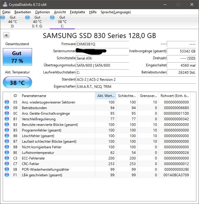Click status orb for attribute B7 row
Viewport: 199px width, 204px height.
tap(7, 141)
